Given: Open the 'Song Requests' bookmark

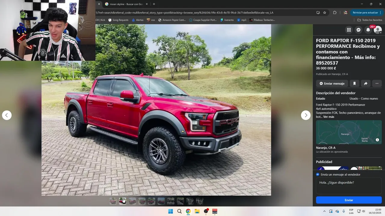Looking at the screenshot, I should coord(118,20).
